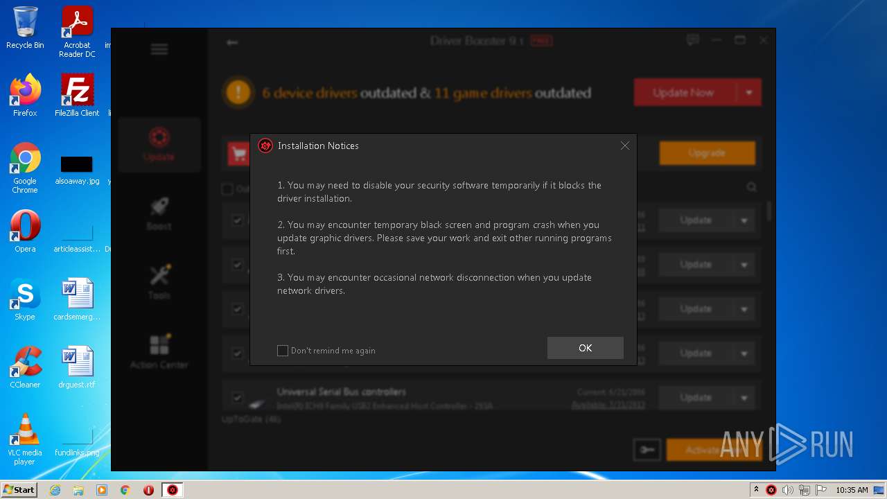Viewport: 887px width, 499px height.
Task: Click the orange Activate button
Action: point(713,450)
